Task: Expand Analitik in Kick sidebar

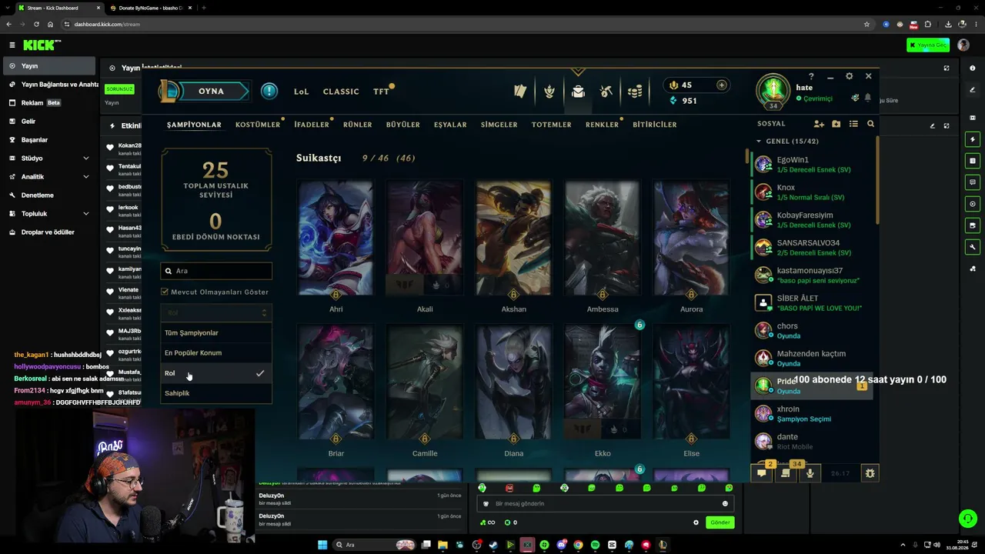Action: 86,177
